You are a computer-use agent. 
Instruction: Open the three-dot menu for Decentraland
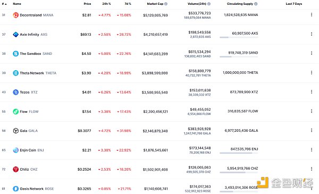[312, 15]
